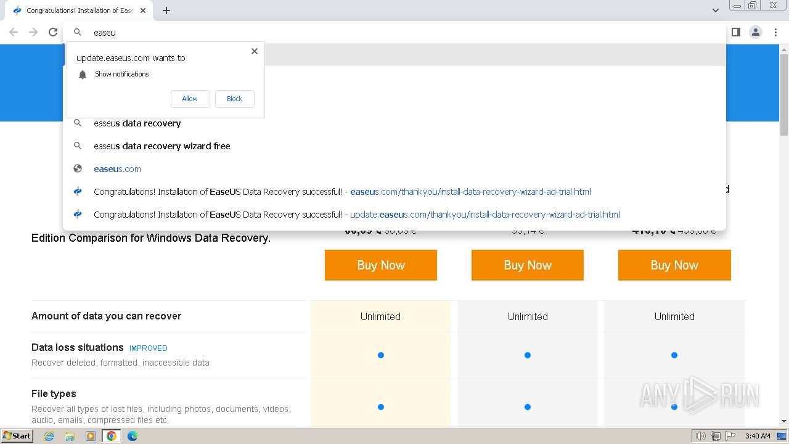This screenshot has width=789, height=444.
Task: Click the first orange Buy Now button
Action: click(380, 265)
